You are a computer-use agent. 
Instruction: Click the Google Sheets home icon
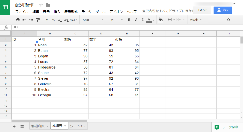pyautogui.click(x=5, y=7)
